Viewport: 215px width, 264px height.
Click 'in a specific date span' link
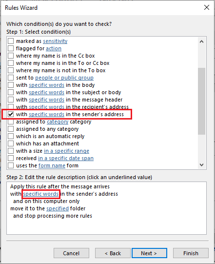pyautogui.click(x=66, y=158)
